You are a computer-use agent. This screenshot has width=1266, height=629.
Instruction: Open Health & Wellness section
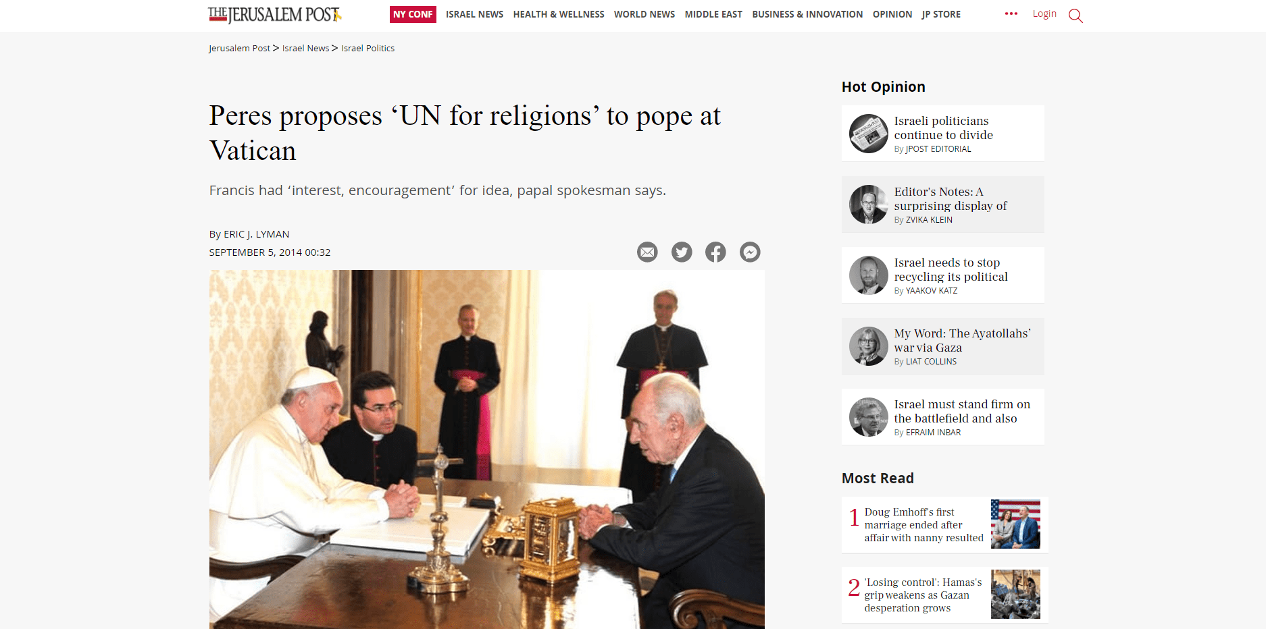(559, 14)
